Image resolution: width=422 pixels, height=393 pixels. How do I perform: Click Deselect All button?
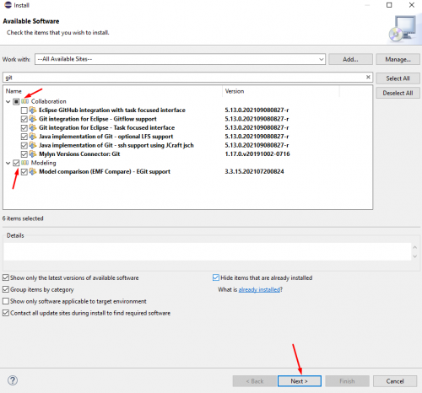398,93
